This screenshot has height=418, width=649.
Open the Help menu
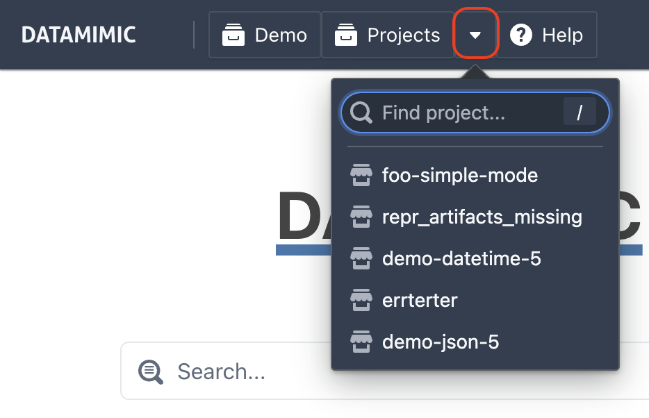point(547,35)
